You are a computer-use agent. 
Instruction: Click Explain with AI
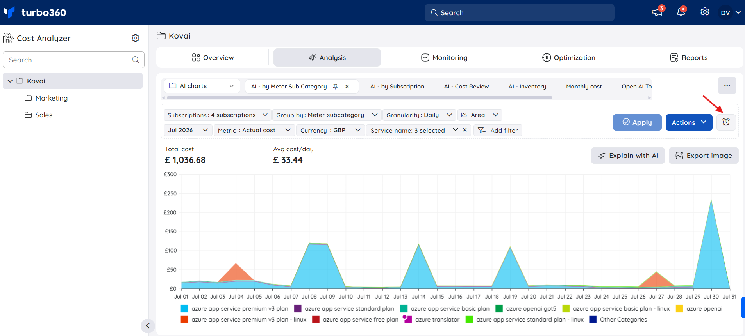pos(628,156)
